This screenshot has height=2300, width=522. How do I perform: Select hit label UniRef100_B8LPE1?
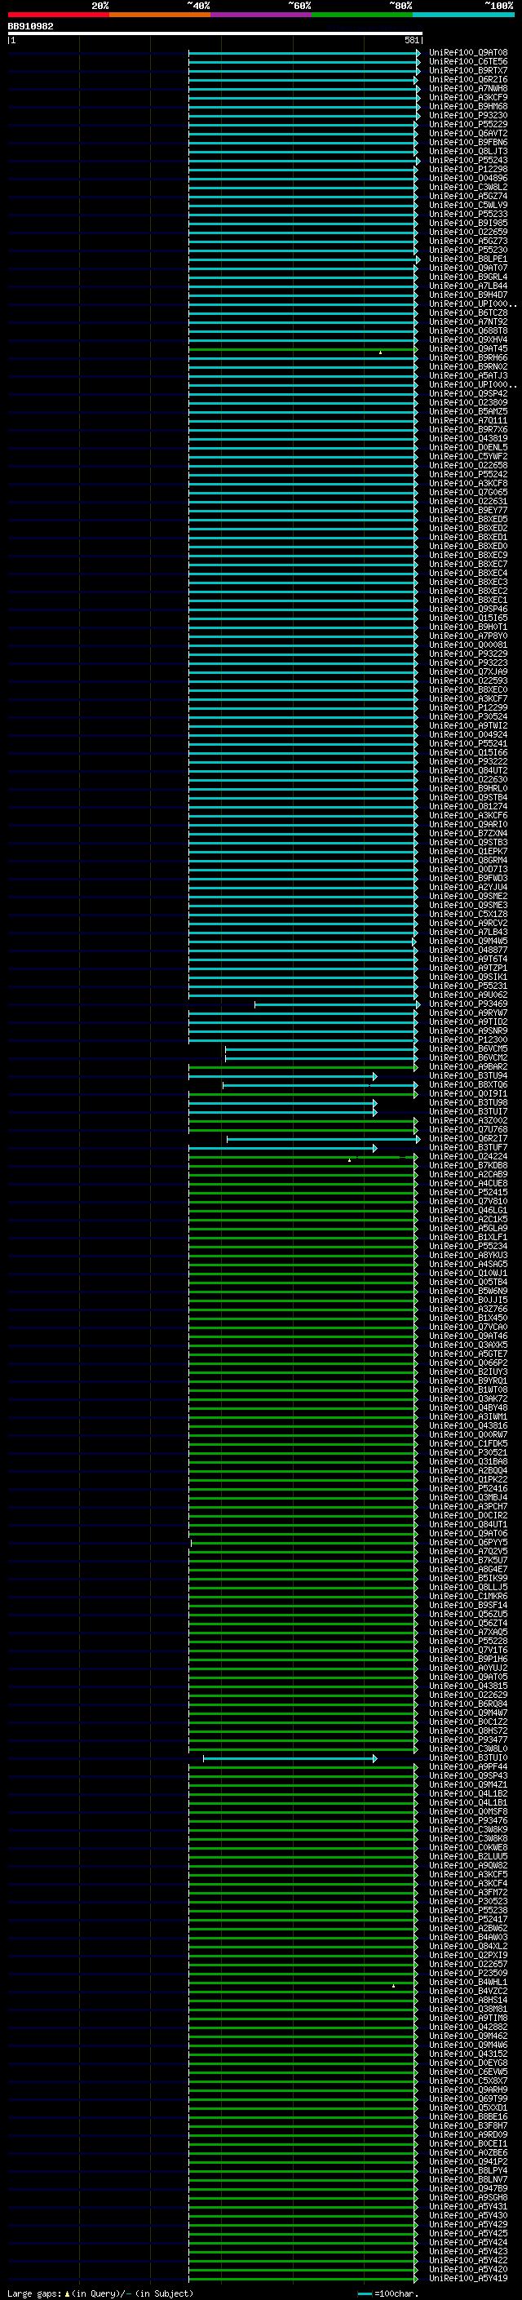pos(468,259)
